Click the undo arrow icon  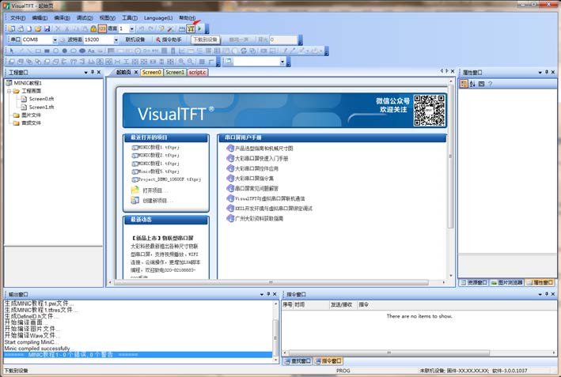(142, 28)
